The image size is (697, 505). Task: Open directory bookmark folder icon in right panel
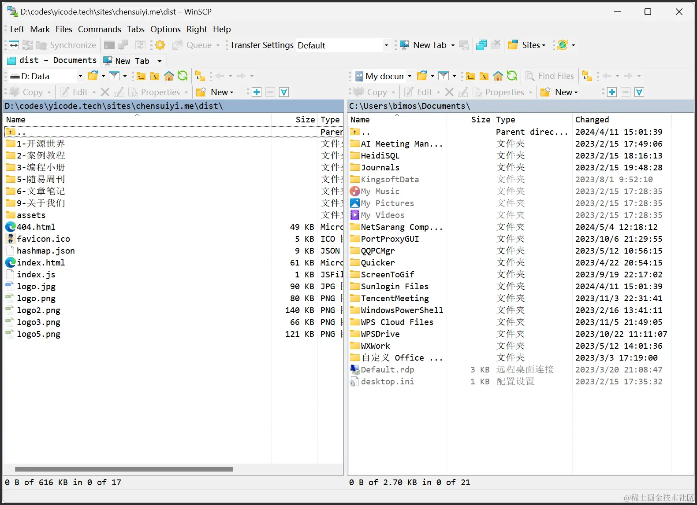[x=422, y=76]
